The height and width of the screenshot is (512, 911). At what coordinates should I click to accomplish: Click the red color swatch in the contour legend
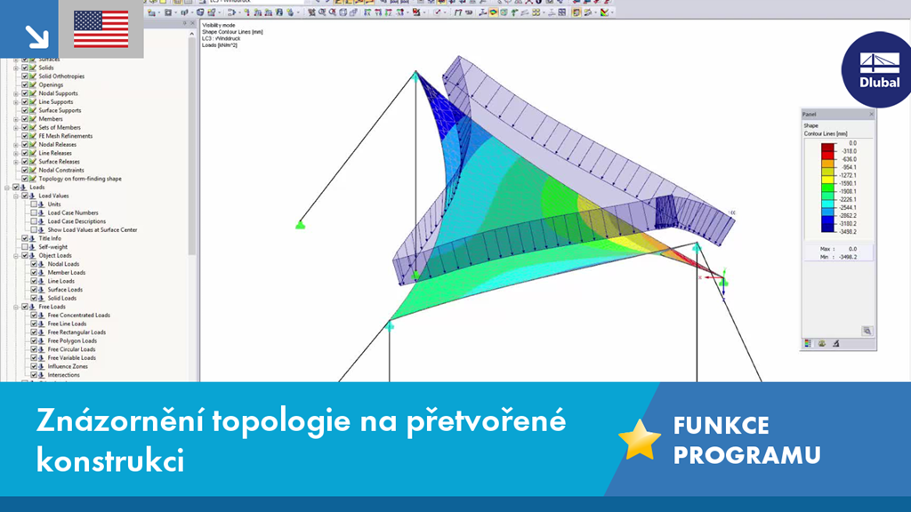[826, 148]
